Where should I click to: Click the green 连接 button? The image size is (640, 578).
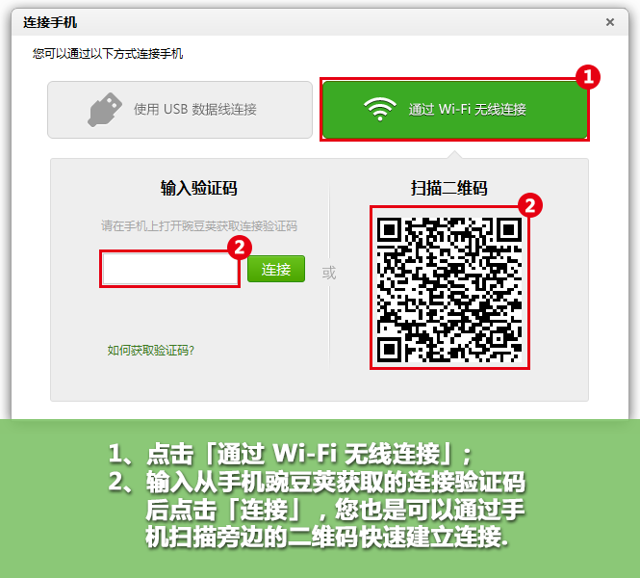point(276,269)
